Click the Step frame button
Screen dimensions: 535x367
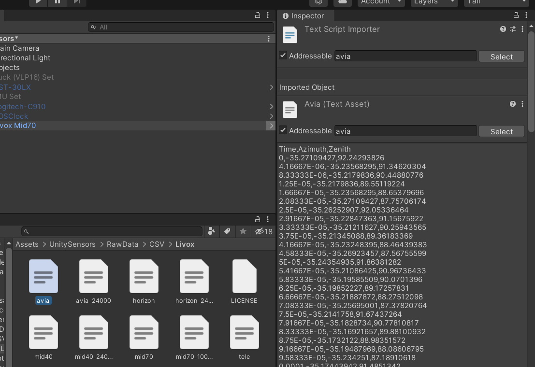pos(76,3)
